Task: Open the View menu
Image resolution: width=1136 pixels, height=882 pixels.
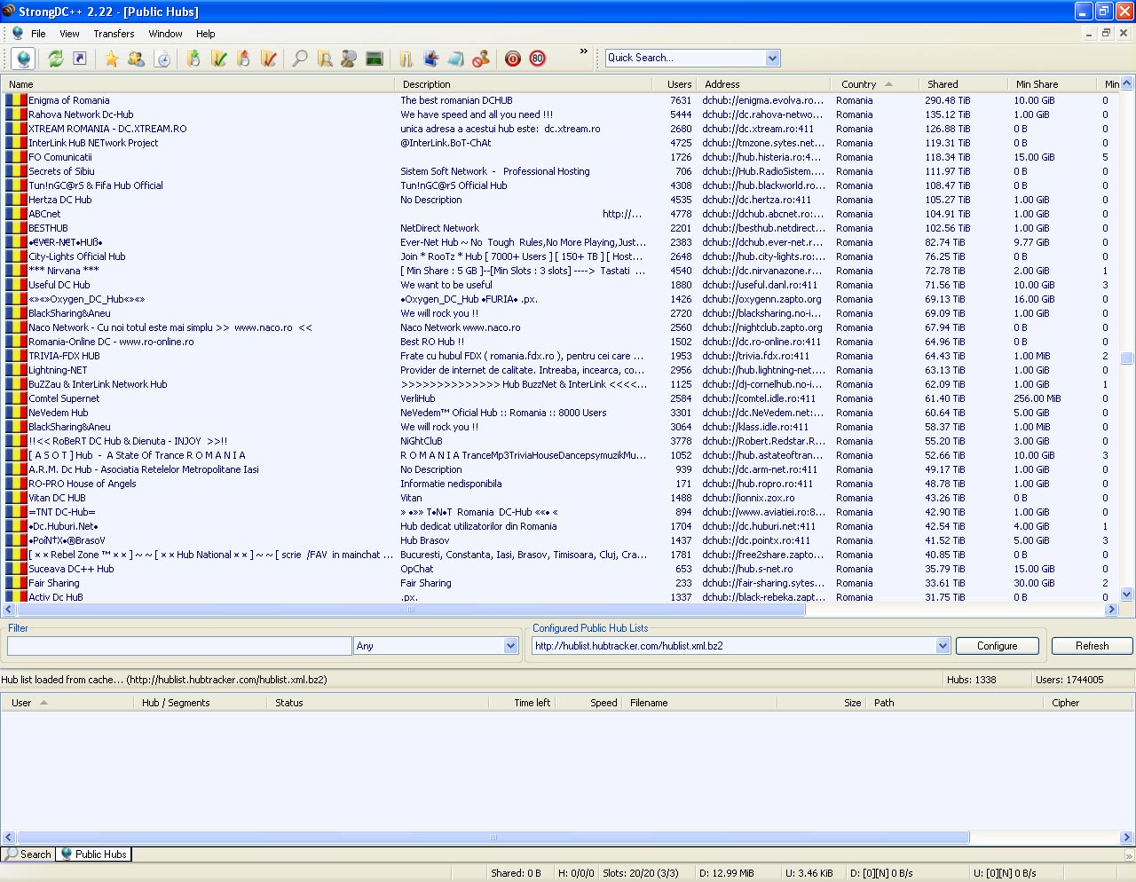Action: (69, 34)
